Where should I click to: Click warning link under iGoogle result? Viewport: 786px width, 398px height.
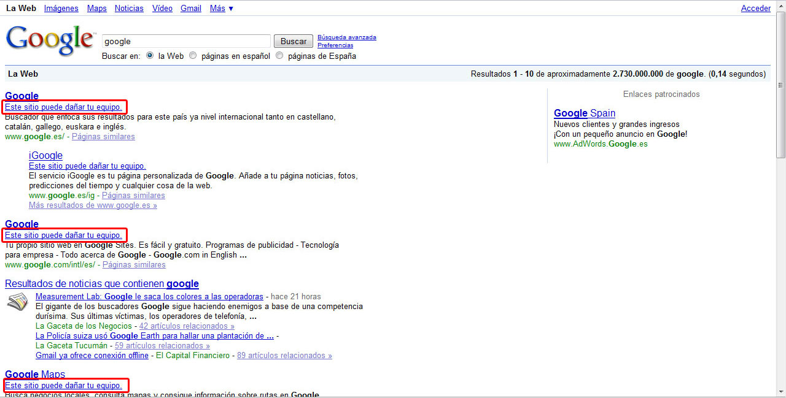87,166
